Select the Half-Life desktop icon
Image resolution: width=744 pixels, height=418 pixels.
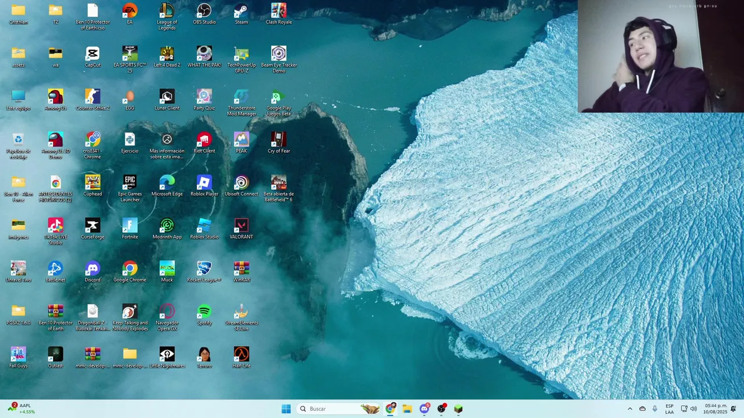click(x=241, y=358)
